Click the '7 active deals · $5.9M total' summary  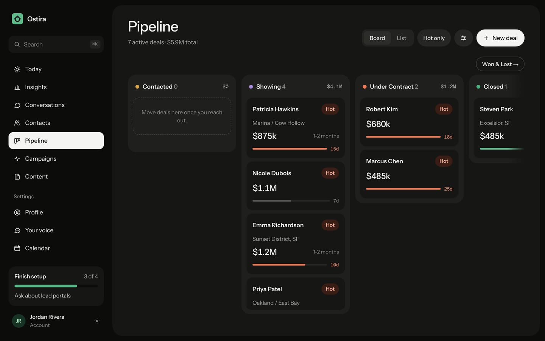pos(163,42)
